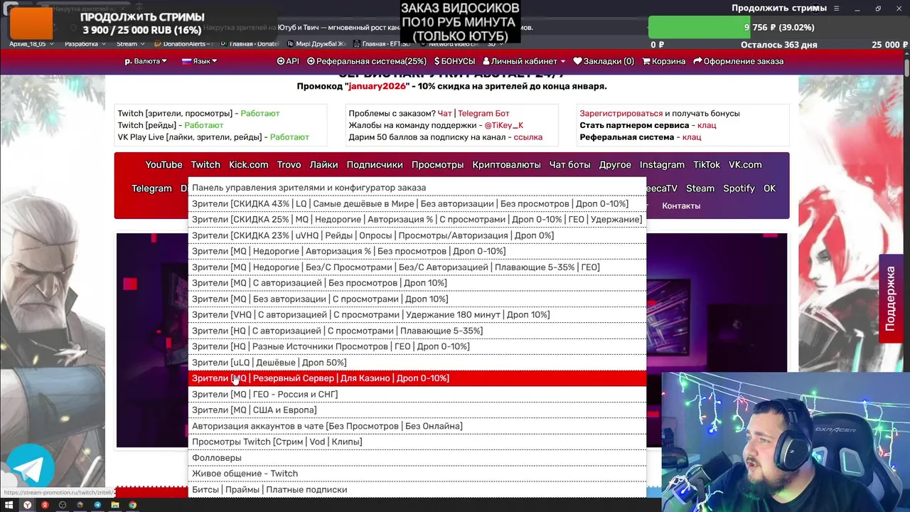The image size is (910, 512).
Task: Click клац next to Реферальная система
Action: 691,137
